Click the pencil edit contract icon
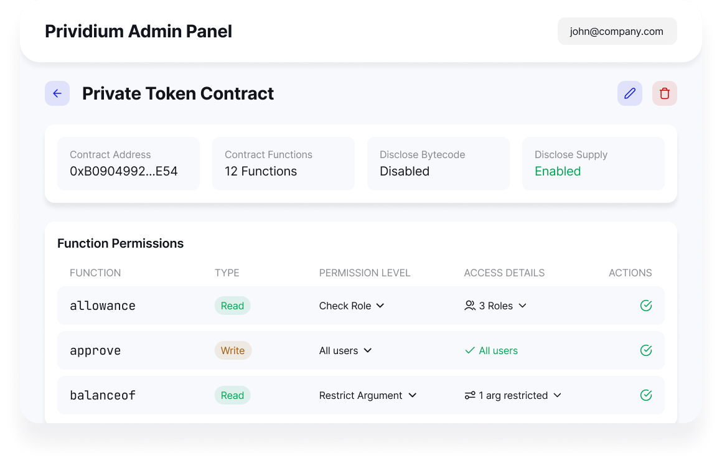This screenshot has height=463, width=722. [630, 93]
